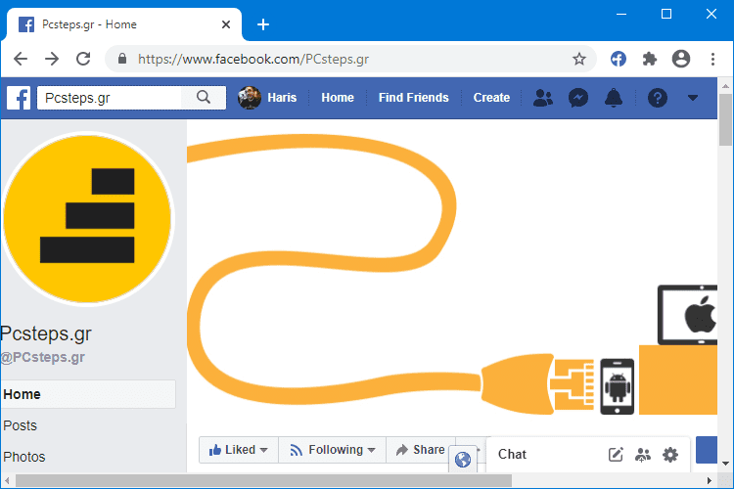This screenshot has height=489, width=734.
Task: Click the Pcsteps.gr page name
Action: [46, 333]
